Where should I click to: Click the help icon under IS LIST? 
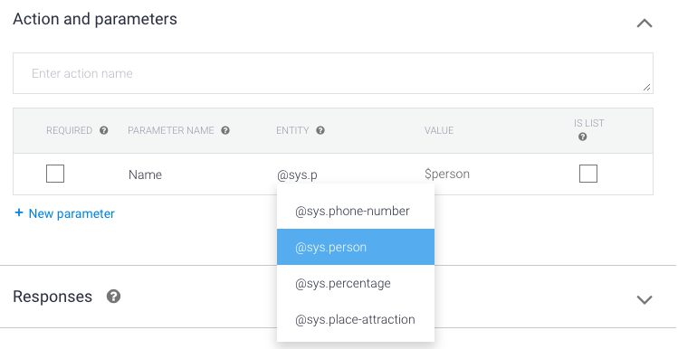pos(582,137)
